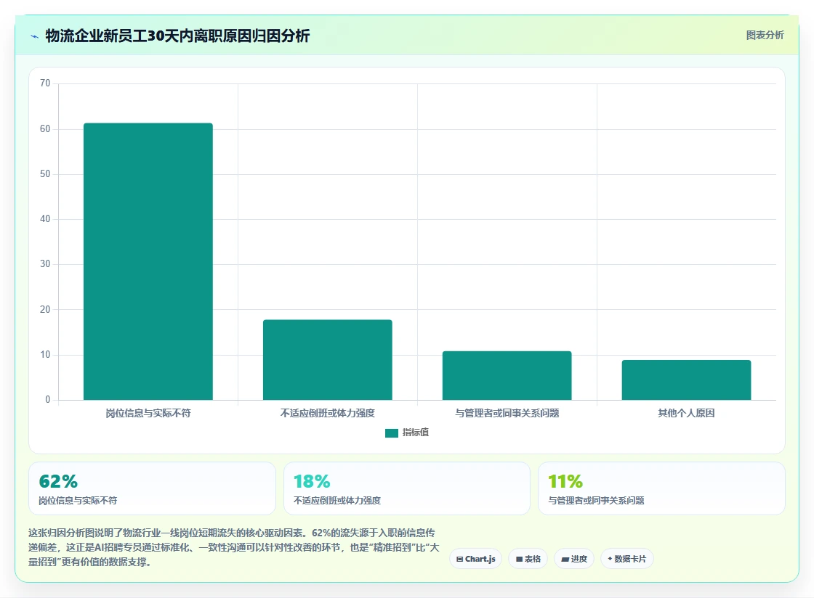This screenshot has width=814, height=598.
Task: Select the 数据卡片 tag chip
Action: (x=627, y=559)
